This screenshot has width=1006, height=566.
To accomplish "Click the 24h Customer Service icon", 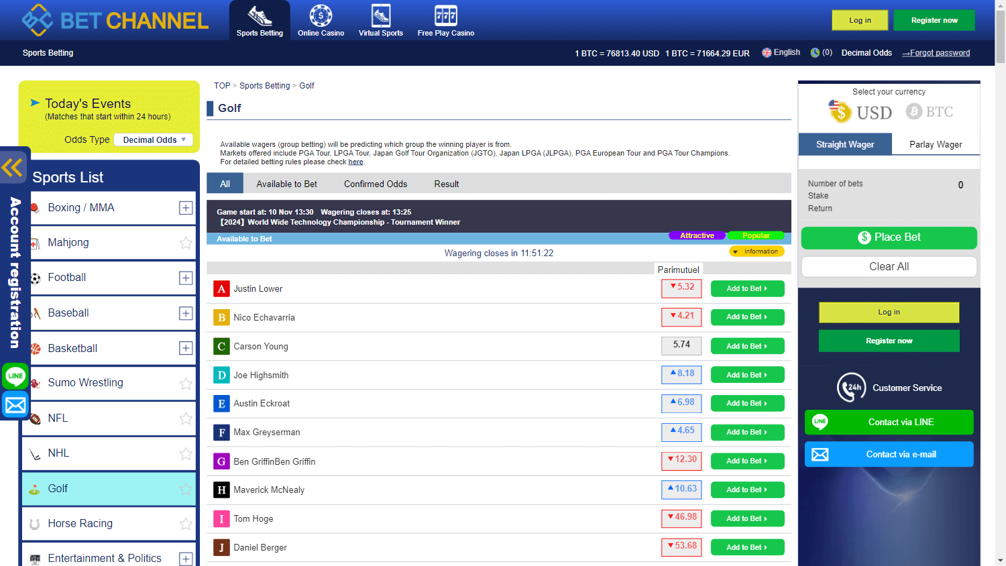I will click(852, 388).
